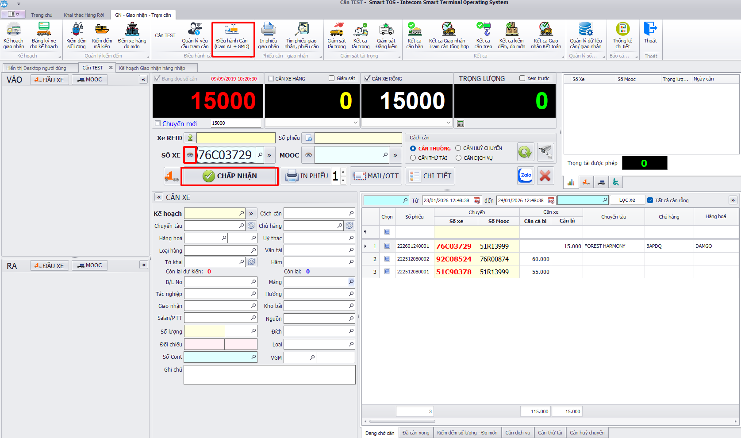Viewport: 741px width, 438px height.
Task: Click the Zalo send button
Action: (526, 176)
